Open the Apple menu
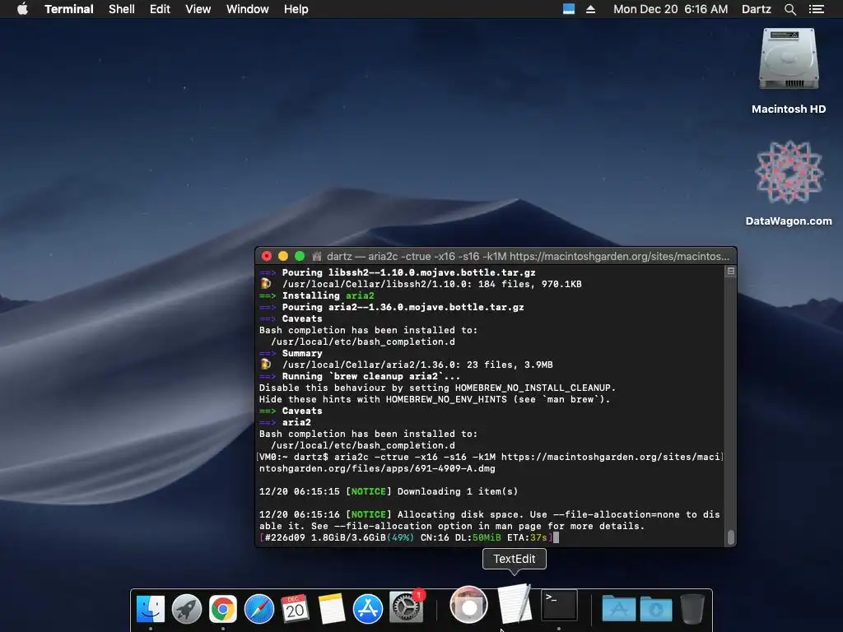The height and width of the screenshot is (632, 843). [x=22, y=9]
